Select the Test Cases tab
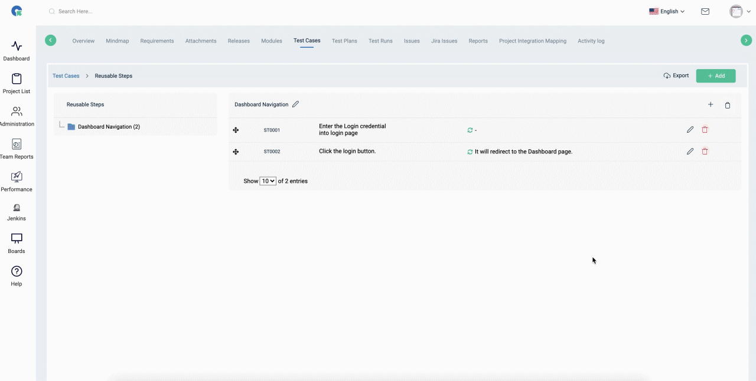Screen dimensions: 756x381 pos(307,41)
